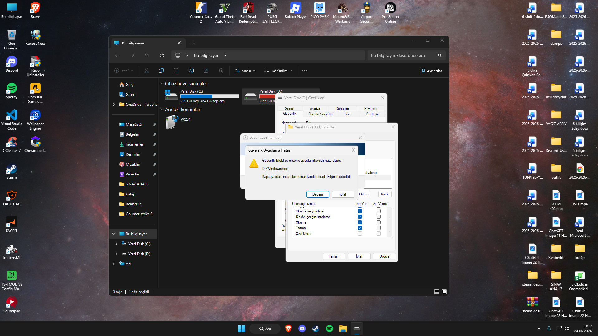Open the See more (...) toolbar menu
This screenshot has height=336, width=598.
(305, 71)
